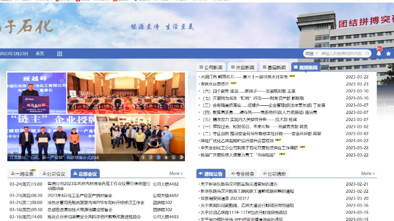This screenshot has height=221, width=394.
Task: Switch to 外宣新闻 tab
Action: pyautogui.click(x=243, y=67)
